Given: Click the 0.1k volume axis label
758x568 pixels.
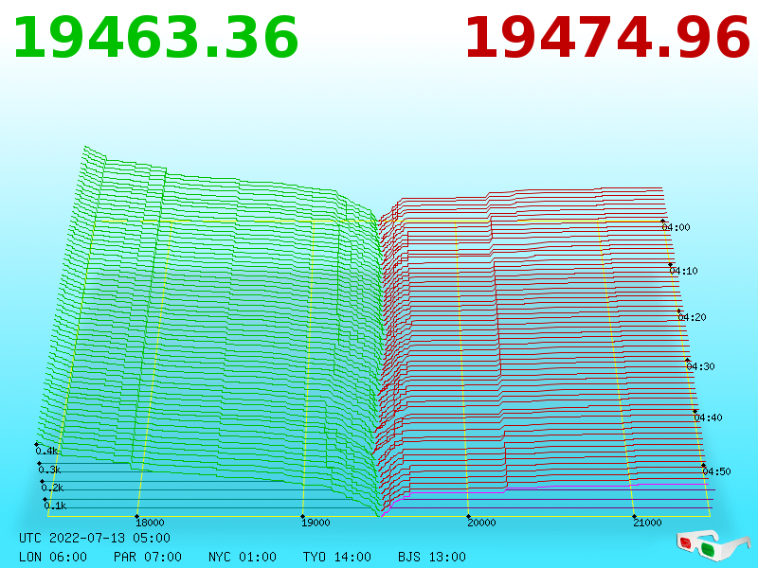Looking at the screenshot, I should 55,506.
